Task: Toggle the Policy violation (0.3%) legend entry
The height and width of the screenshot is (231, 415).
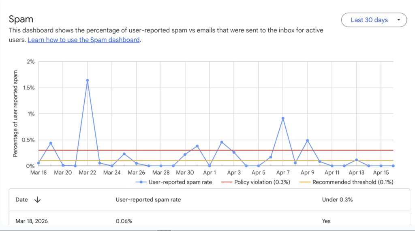Action: coord(262,182)
